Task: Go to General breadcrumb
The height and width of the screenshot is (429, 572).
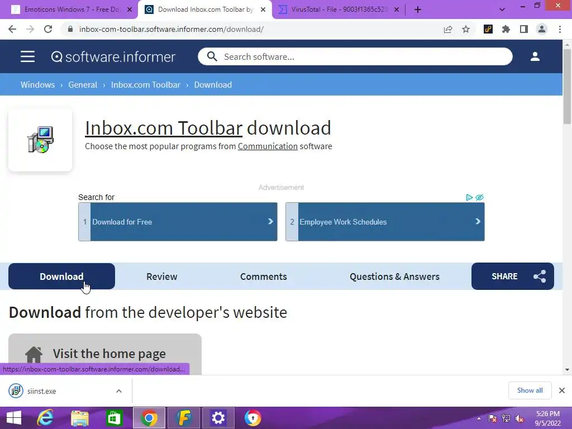Action: click(x=83, y=85)
